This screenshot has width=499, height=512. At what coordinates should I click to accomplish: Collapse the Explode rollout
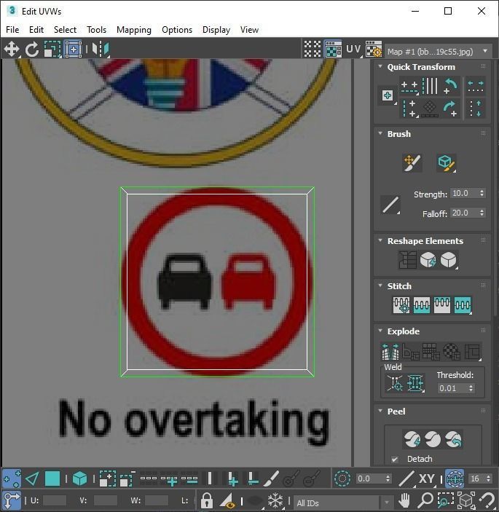(x=380, y=331)
